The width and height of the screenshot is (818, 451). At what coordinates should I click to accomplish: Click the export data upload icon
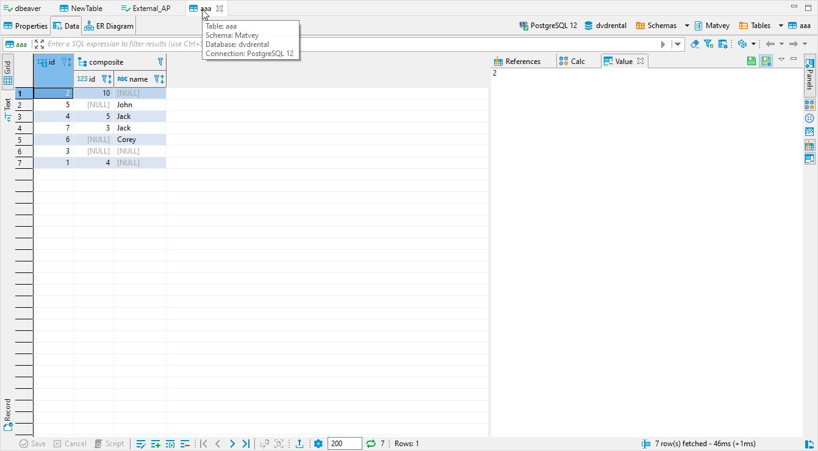point(300,444)
